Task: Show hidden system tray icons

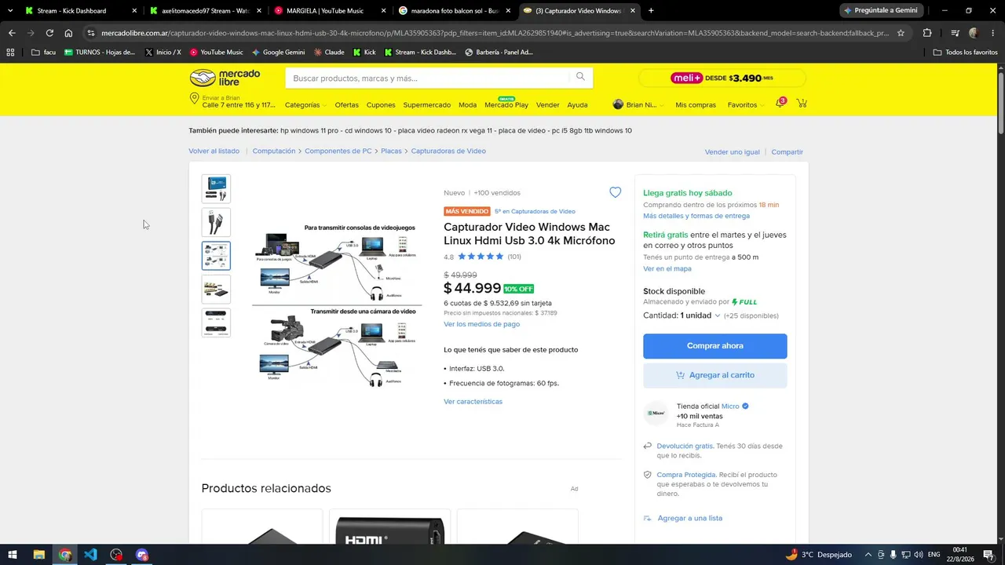Action: pos(869,555)
